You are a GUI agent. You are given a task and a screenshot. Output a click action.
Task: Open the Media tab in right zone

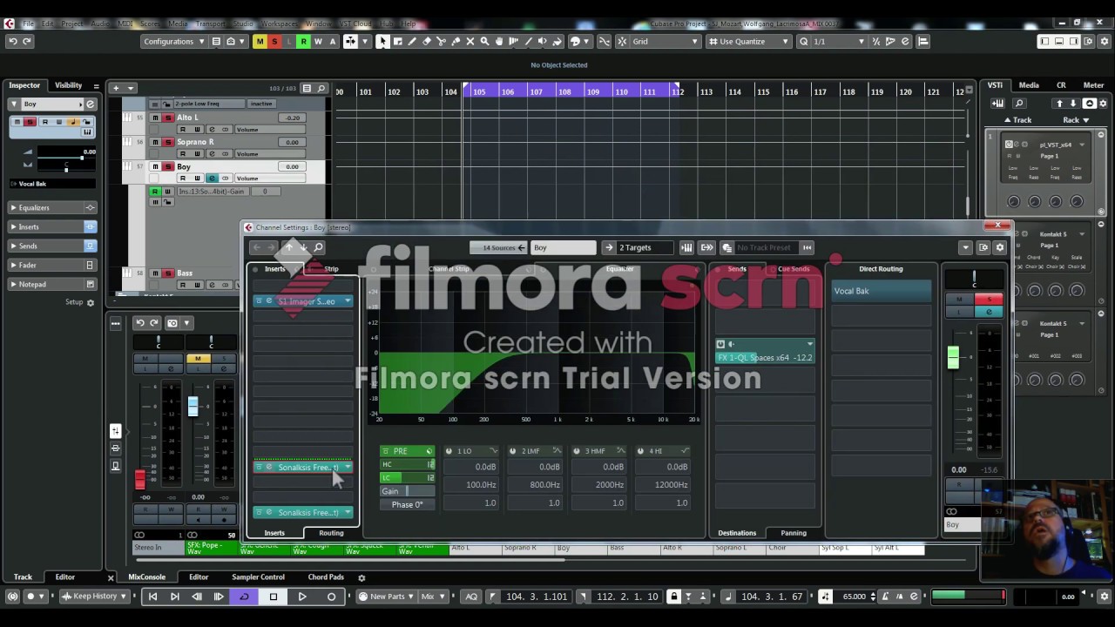click(x=1029, y=85)
